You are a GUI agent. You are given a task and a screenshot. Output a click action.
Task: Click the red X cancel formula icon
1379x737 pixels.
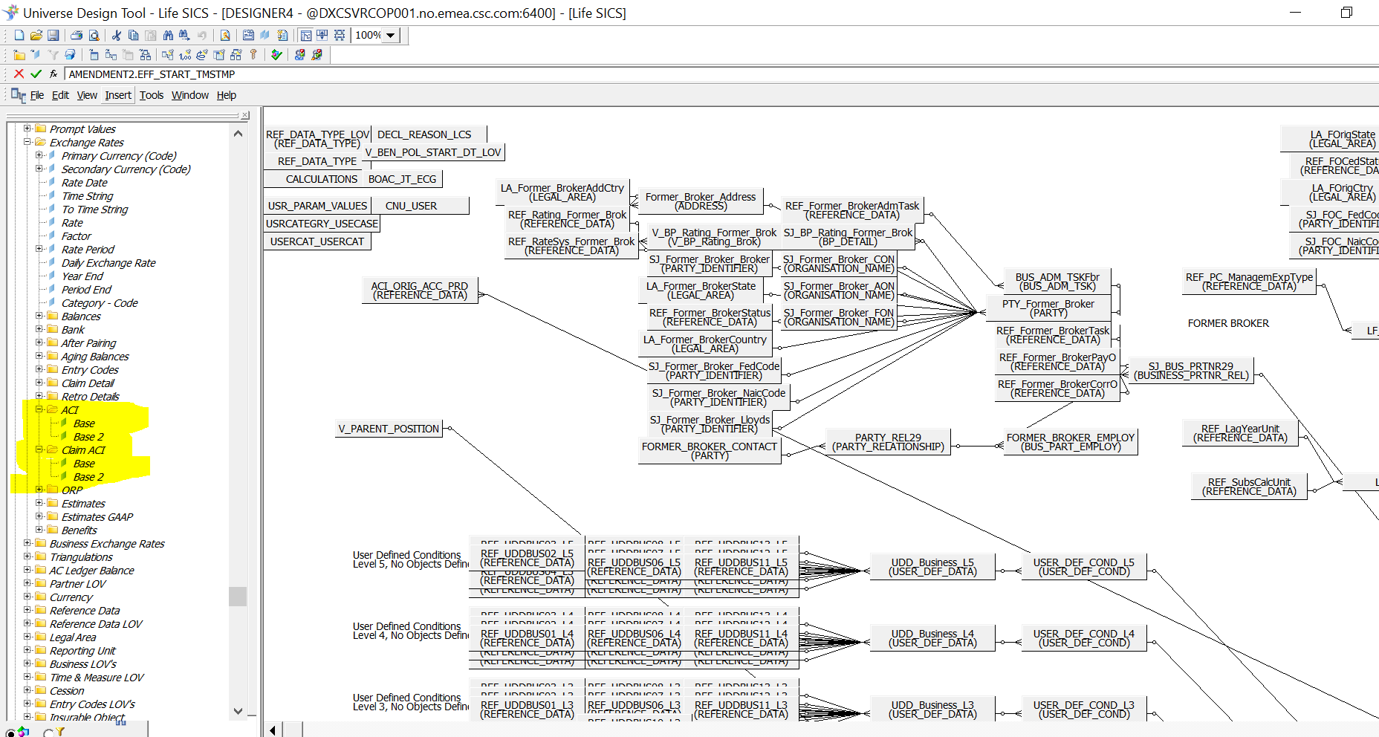pyautogui.click(x=19, y=74)
